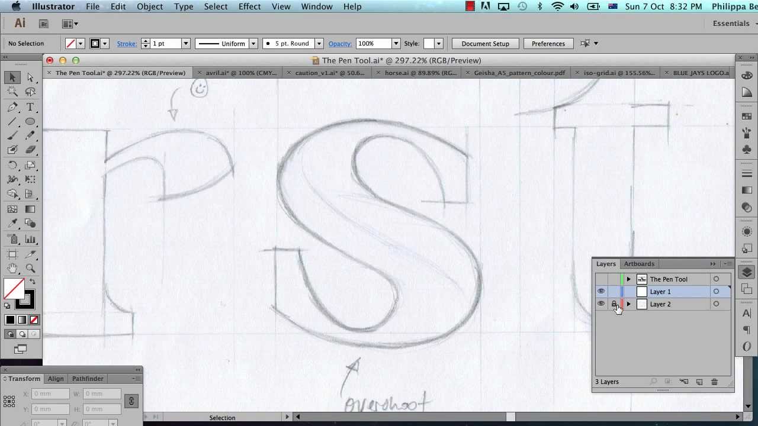Open Uniform variable width profile dropdown
Viewport: 758px width, 426px height.
253,44
